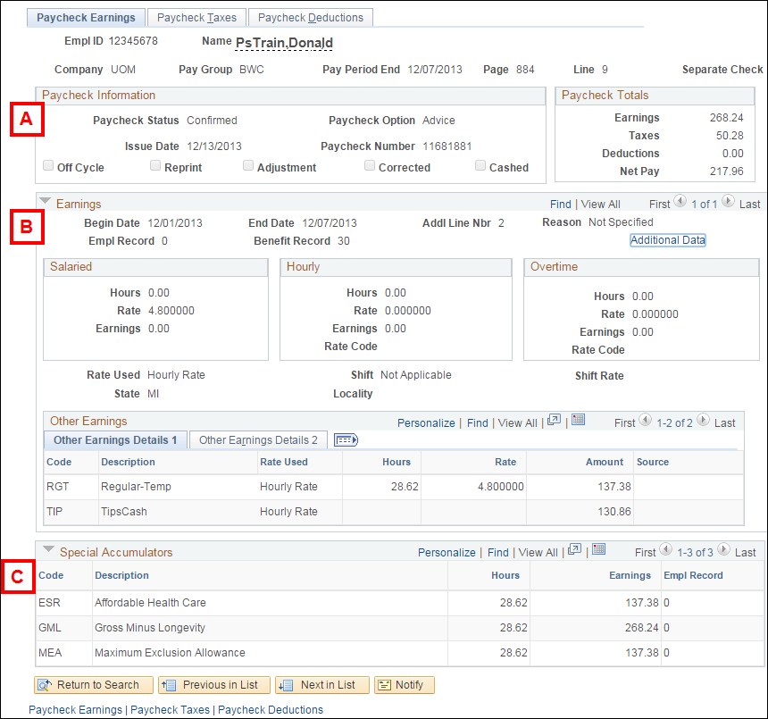768x719 pixels.
Task: Click the Other Earnings download-to-spreadsheet grid icon
Action: [578, 422]
